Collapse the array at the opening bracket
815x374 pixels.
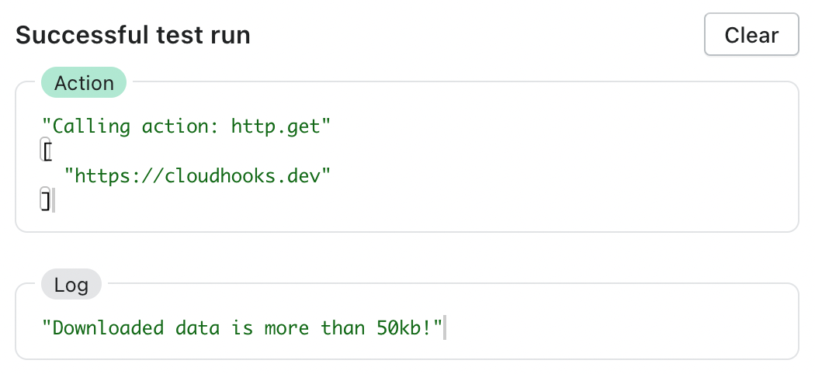pyautogui.click(x=47, y=150)
